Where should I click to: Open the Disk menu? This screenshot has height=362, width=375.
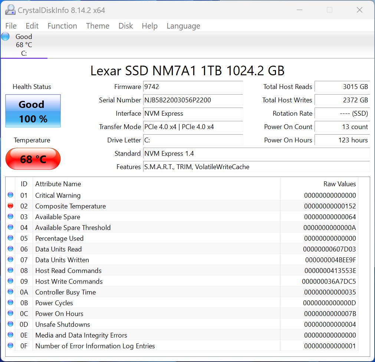tap(125, 26)
